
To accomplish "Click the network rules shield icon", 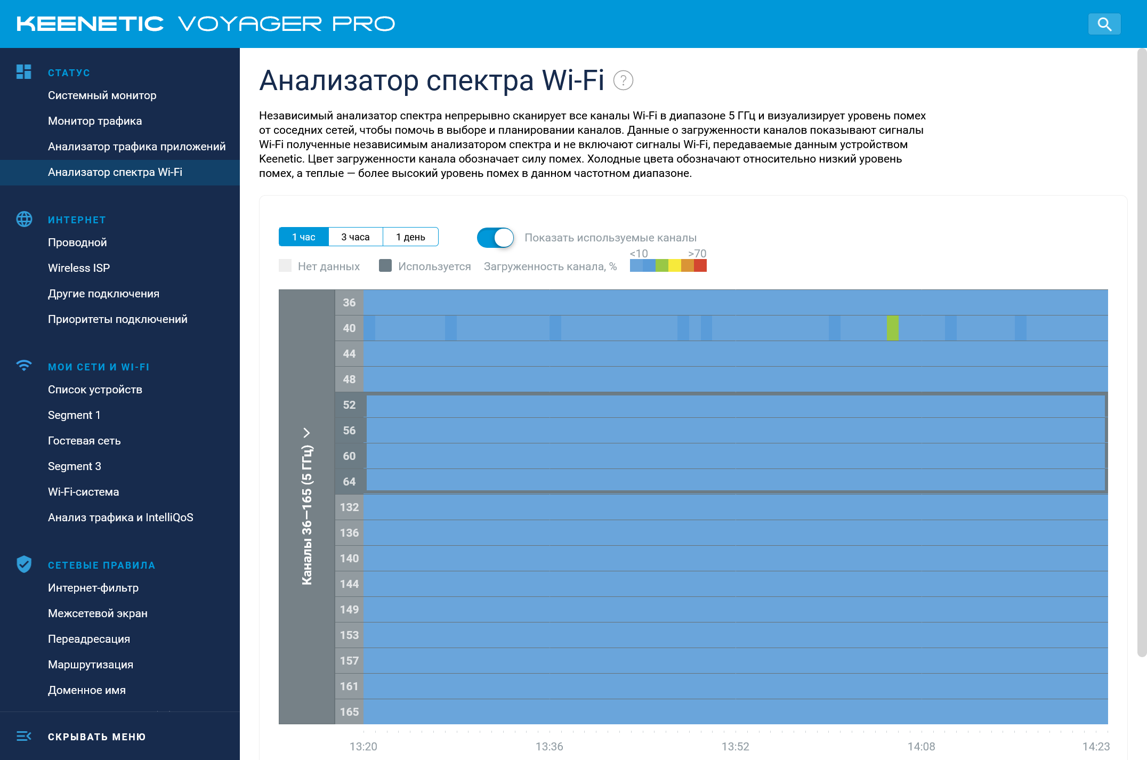I will click(x=24, y=564).
